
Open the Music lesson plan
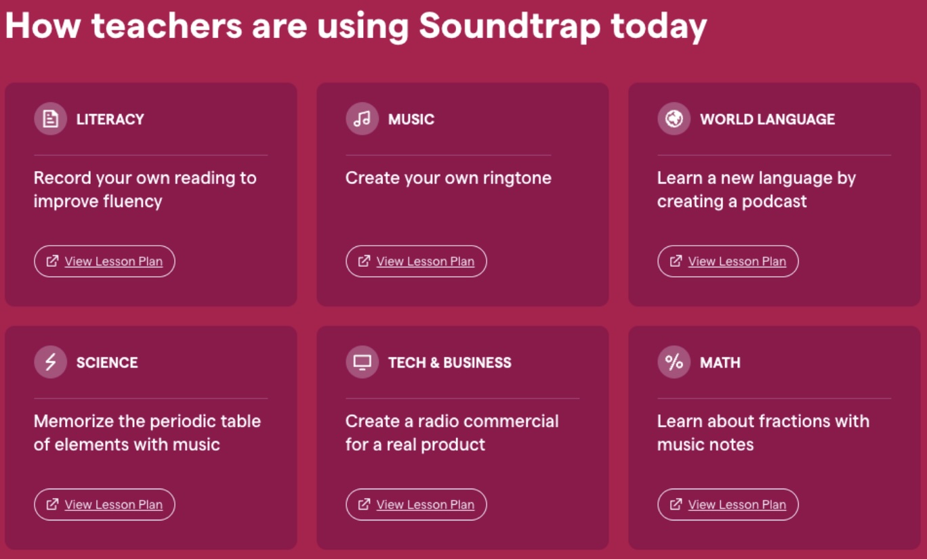pyautogui.click(x=415, y=261)
